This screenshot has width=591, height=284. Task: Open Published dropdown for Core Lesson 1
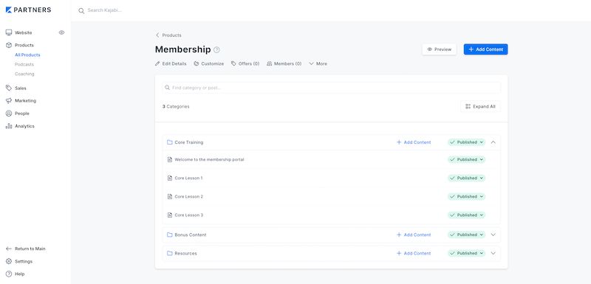[x=466, y=178]
